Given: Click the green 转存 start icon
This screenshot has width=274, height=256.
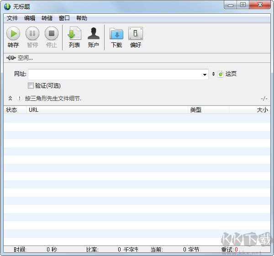Looking at the screenshot, I should click(x=13, y=33).
